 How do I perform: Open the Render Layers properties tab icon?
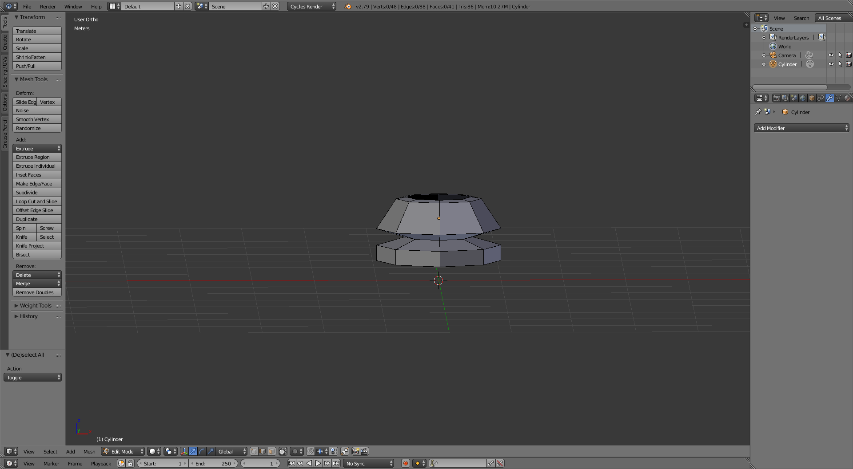coord(785,98)
